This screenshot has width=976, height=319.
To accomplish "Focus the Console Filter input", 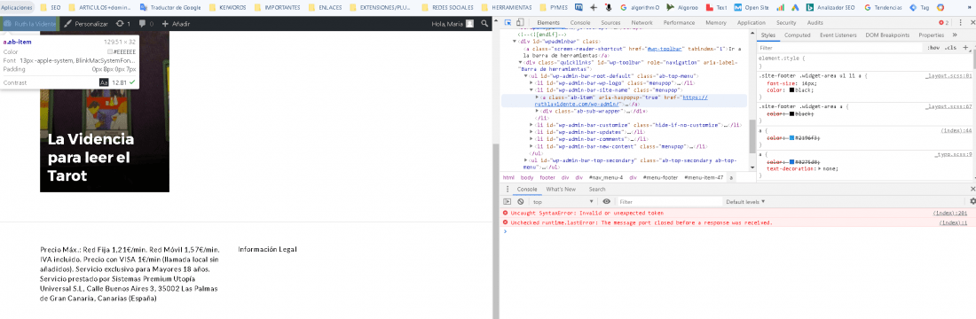I will 669,201.
